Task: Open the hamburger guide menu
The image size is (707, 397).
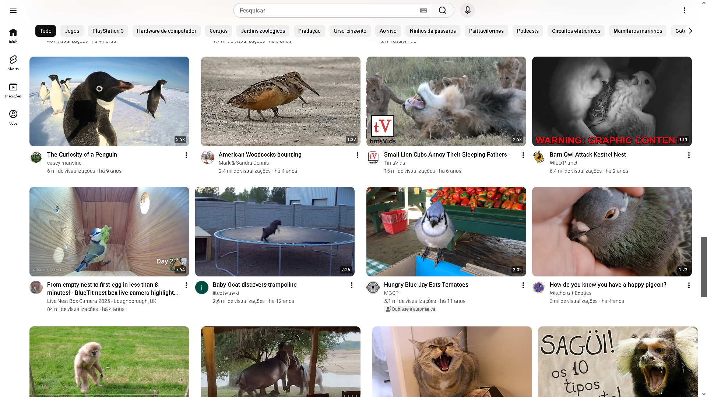Action: click(13, 10)
